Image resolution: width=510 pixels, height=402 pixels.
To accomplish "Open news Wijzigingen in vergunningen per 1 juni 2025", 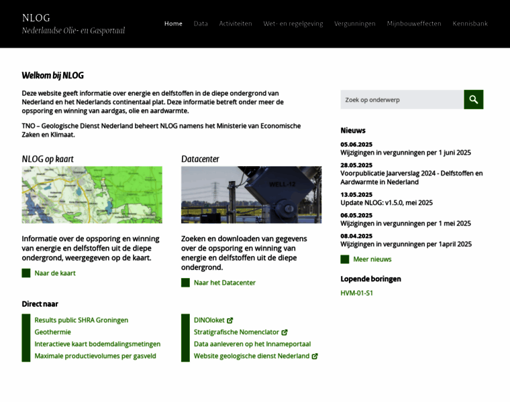I will click(x=405, y=153).
